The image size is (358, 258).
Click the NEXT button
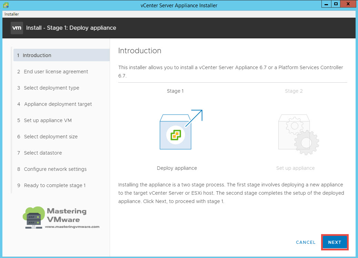coord(335,242)
